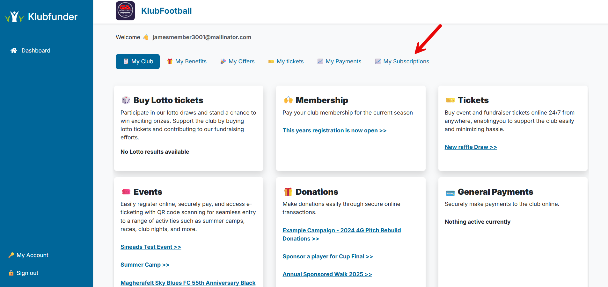Click the My Account key icon
608x287 pixels.
click(x=11, y=255)
